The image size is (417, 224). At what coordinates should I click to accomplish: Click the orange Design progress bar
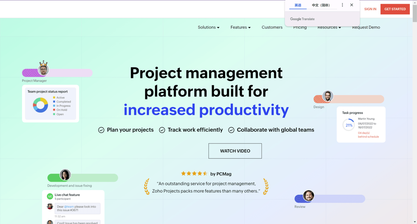349,99
